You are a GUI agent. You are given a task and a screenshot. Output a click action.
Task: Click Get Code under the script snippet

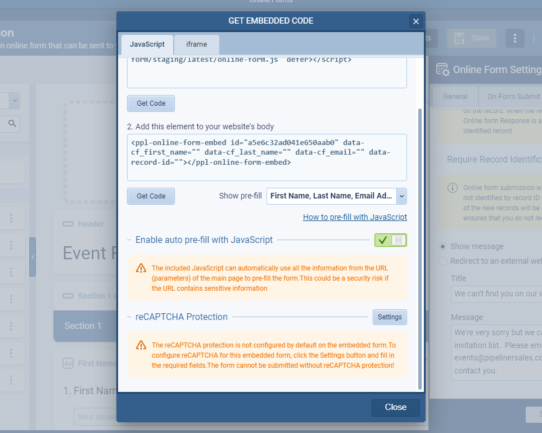pos(151,103)
